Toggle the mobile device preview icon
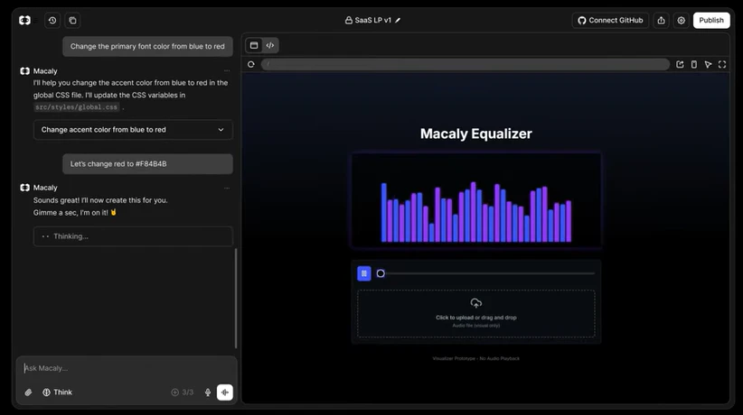Viewport: 743px width, 415px height. (693, 64)
